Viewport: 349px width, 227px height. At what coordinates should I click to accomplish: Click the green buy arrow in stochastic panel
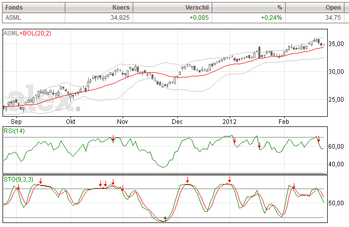[165, 218]
